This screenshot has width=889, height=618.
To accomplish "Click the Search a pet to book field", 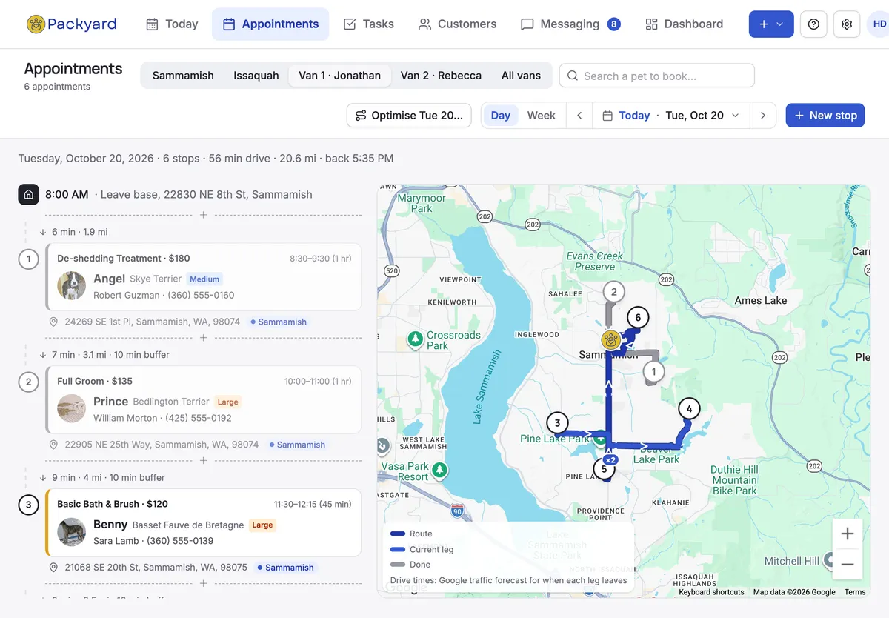I will (656, 76).
